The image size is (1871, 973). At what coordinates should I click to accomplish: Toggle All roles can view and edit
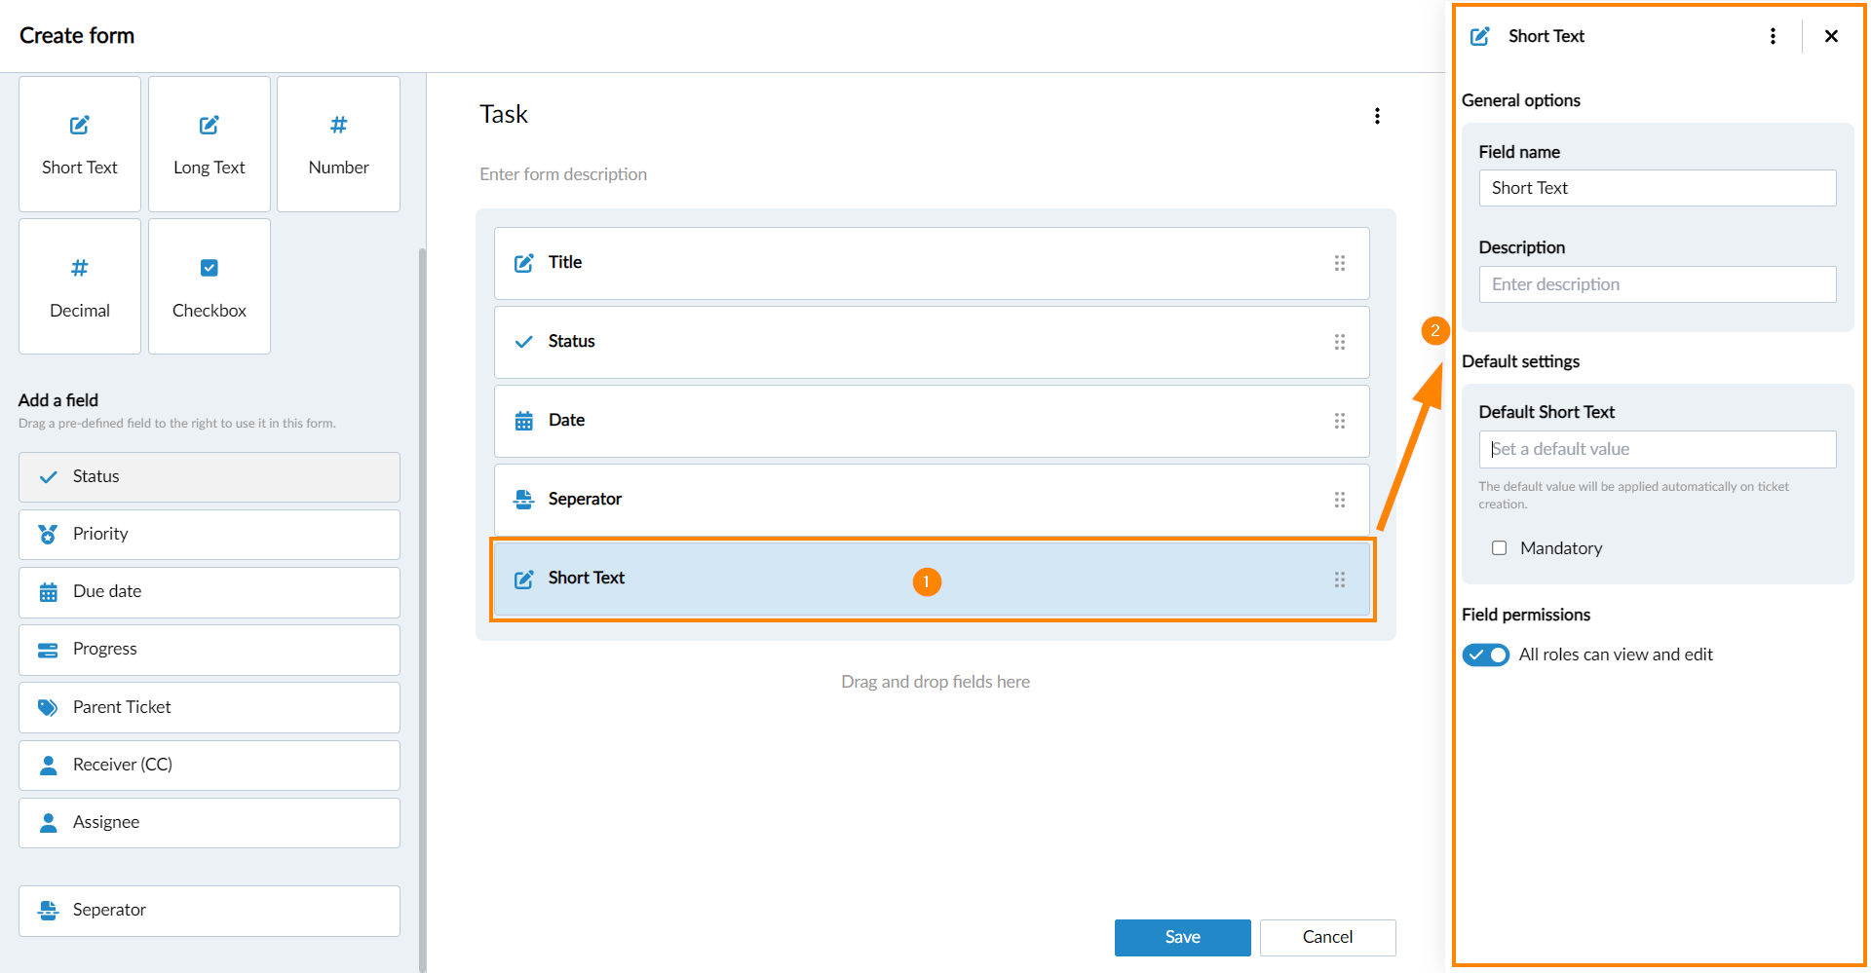coord(1485,655)
